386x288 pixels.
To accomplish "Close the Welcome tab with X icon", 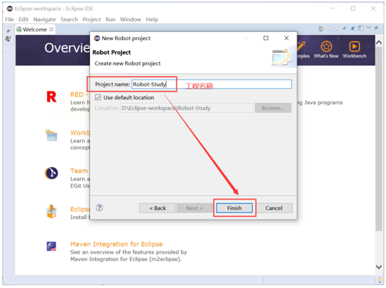I will (x=51, y=29).
